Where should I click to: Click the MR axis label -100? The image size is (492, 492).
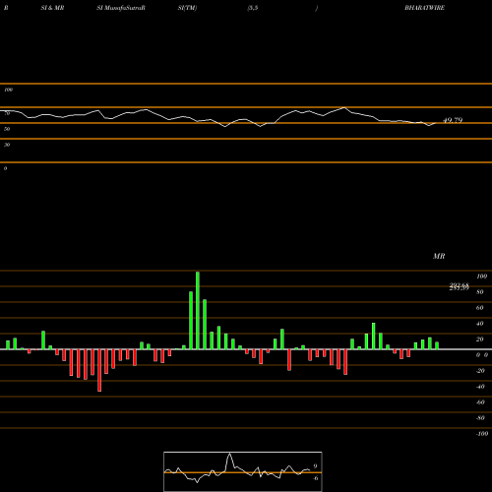point(482,434)
